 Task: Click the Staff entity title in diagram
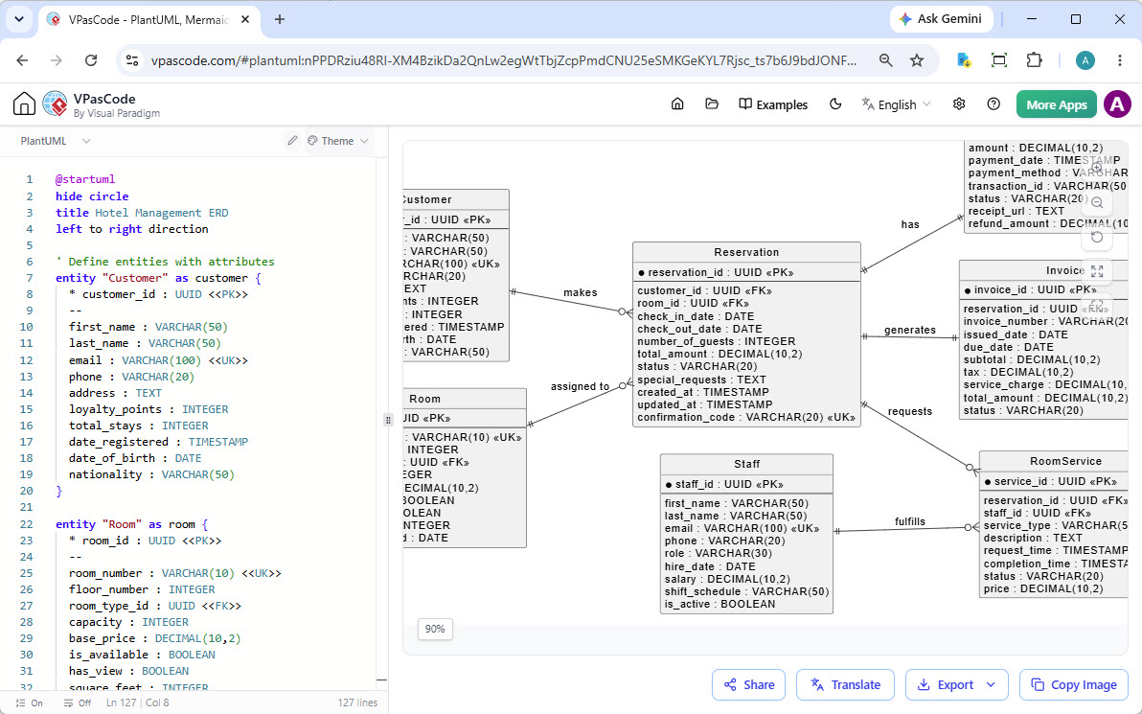point(746,463)
